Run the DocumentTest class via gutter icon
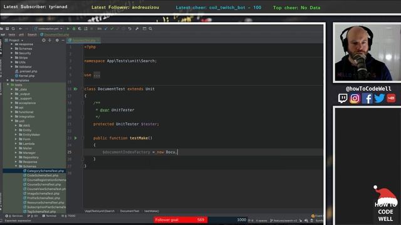 click(x=75, y=89)
